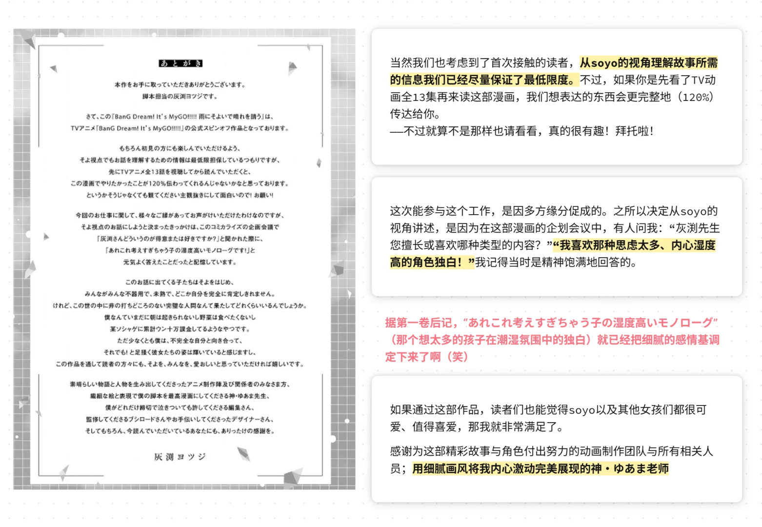The width and height of the screenshot is (762, 527).
Task: Click the line 感谢为这部精彩故事与角色付出努力的动画制作团队
Action: (552, 451)
